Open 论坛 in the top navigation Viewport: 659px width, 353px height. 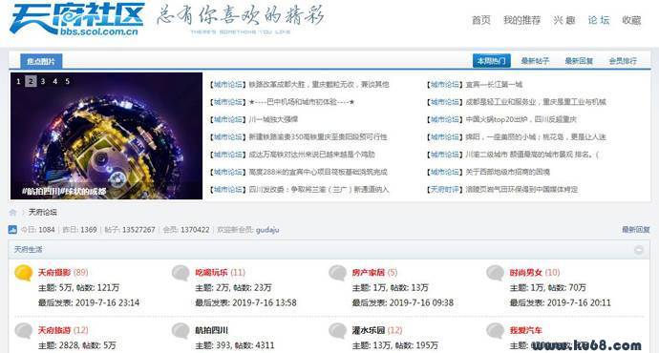(599, 20)
